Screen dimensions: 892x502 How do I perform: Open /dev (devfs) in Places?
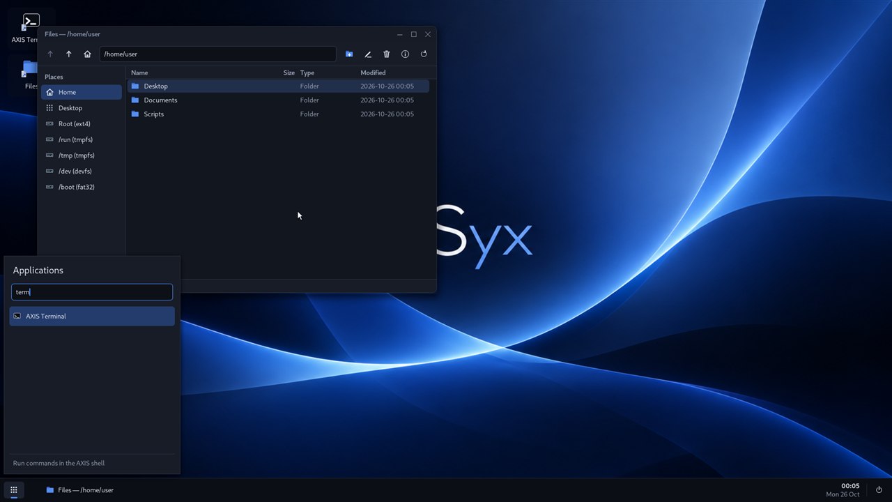click(82, 172)
